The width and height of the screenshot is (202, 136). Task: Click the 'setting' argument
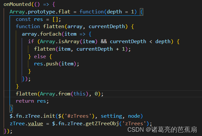pyautogui.click(x=111, y=116)
